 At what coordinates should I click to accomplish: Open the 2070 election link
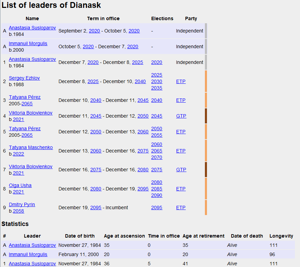click(x=157, y=157)
